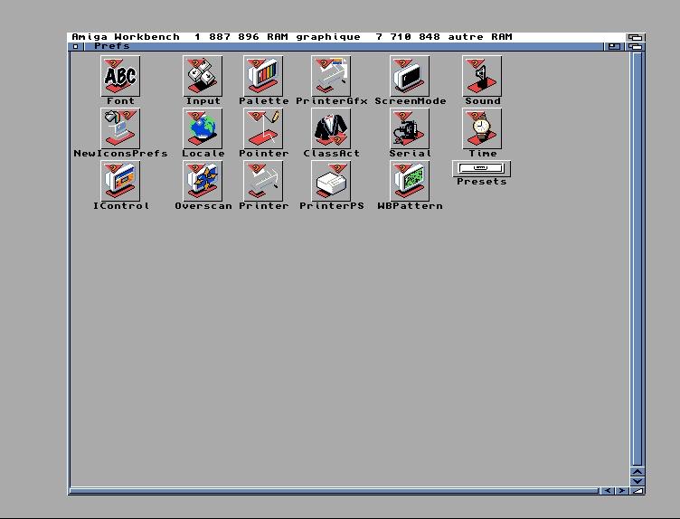The image size is (680, 519).
Task: Open the Time wristwatch icon
Action: point(482,128)
